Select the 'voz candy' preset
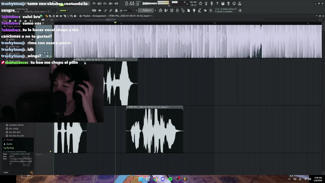 pos(13,129)
